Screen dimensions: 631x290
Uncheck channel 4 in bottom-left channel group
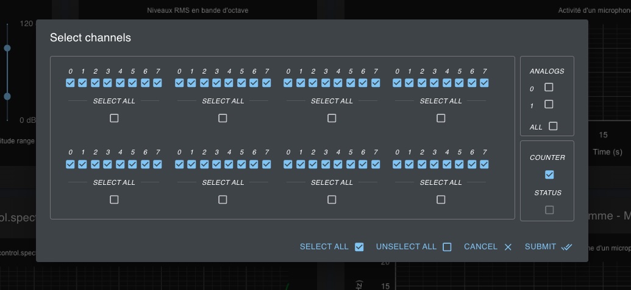click(x=120, y=164)
